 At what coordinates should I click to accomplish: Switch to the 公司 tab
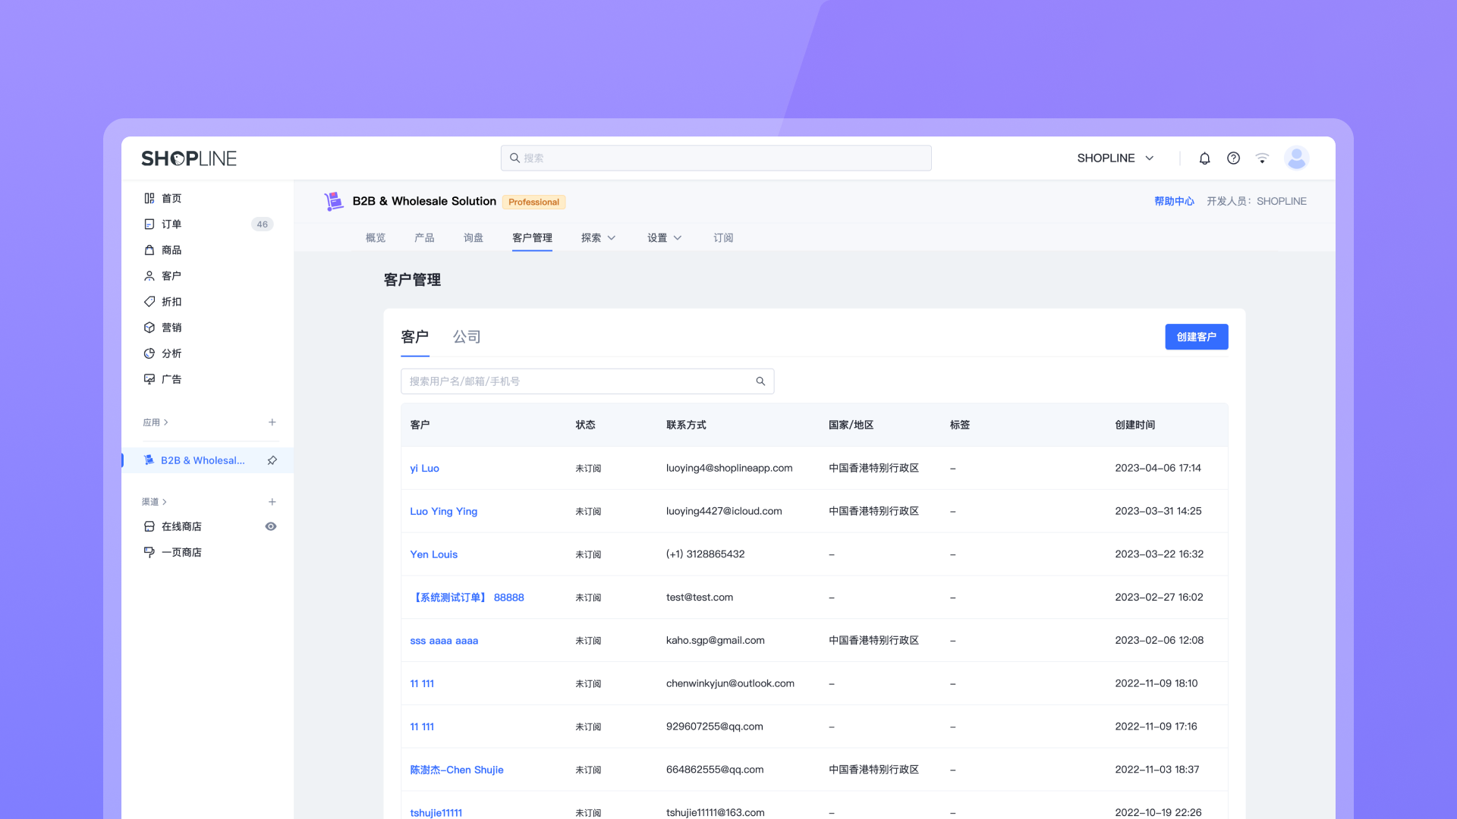tap(467, 337)
